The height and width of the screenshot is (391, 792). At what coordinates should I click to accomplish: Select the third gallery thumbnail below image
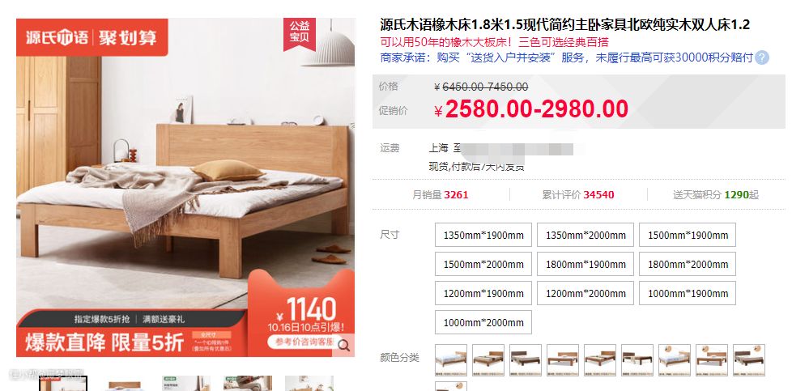click(186, 384)
